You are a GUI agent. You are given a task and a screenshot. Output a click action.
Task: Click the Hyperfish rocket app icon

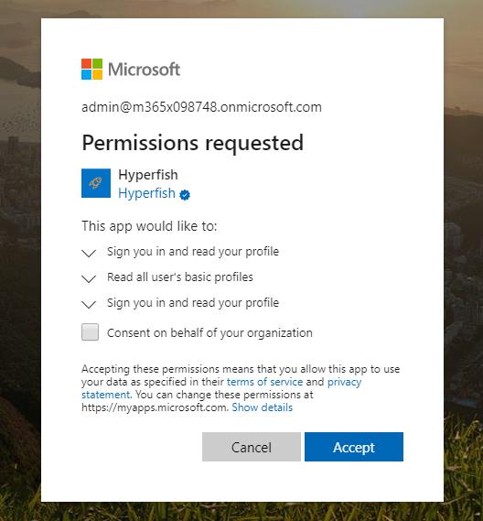(96, 183)
